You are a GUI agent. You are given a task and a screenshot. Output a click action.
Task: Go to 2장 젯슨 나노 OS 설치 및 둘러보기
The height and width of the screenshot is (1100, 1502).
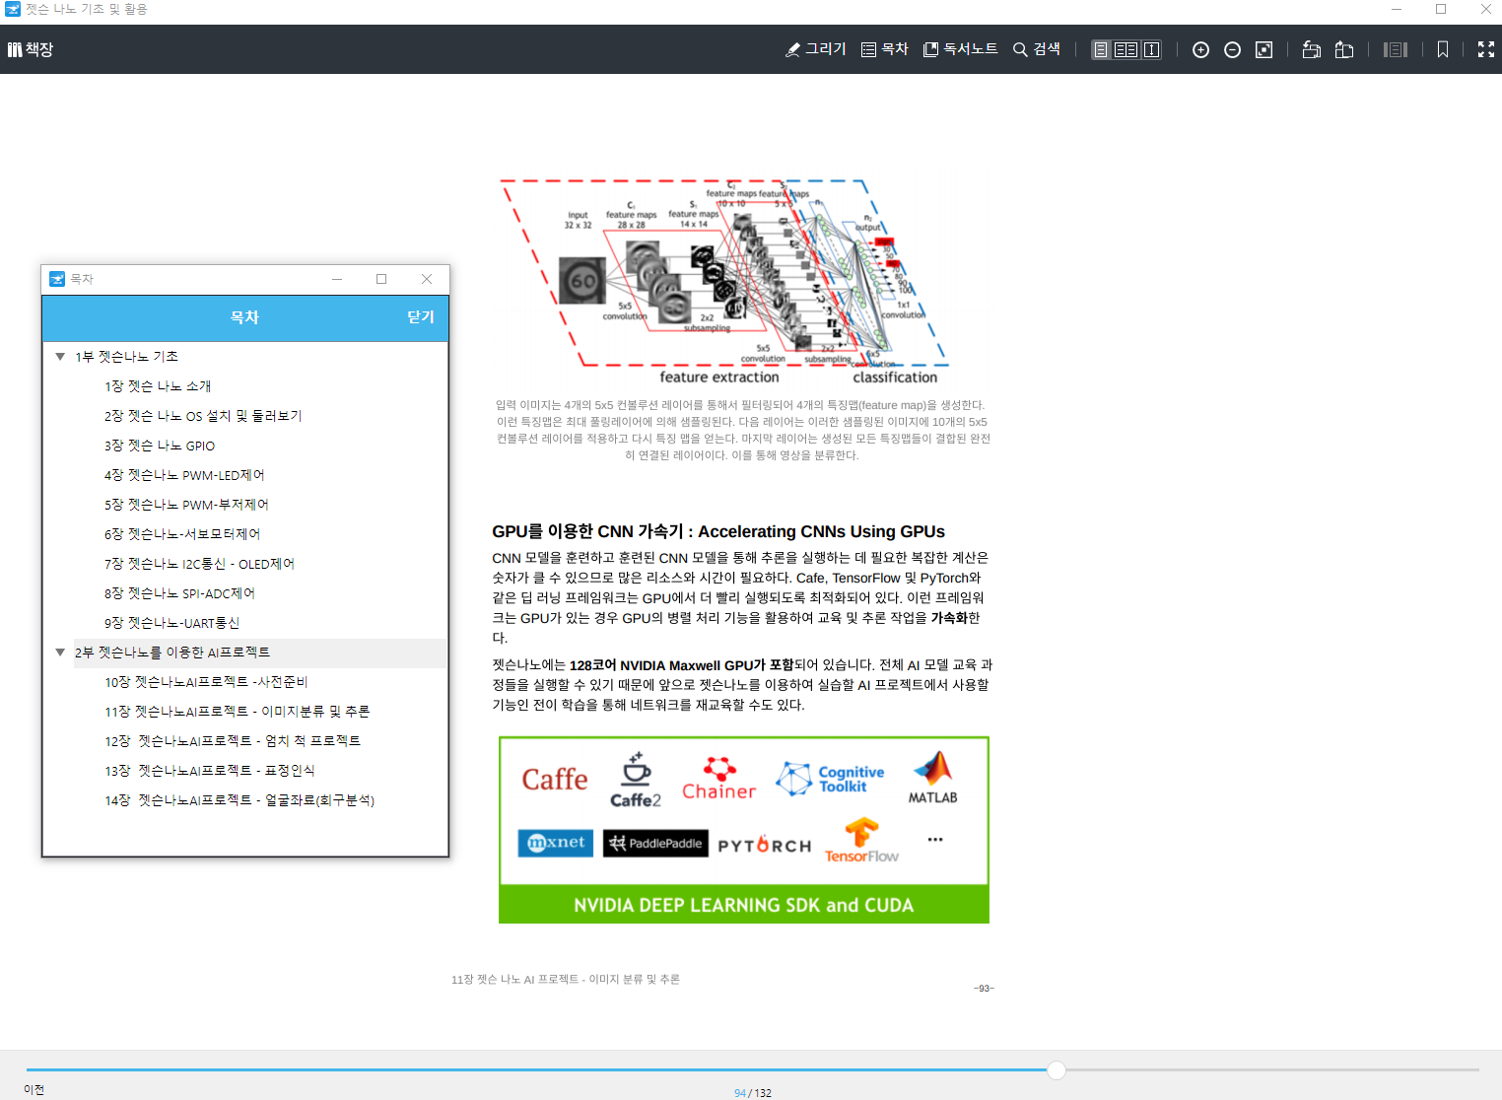pyautogui.click(x=203, y=416)
